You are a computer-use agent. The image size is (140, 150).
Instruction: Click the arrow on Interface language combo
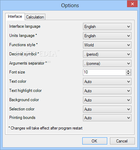pos(128,27)
